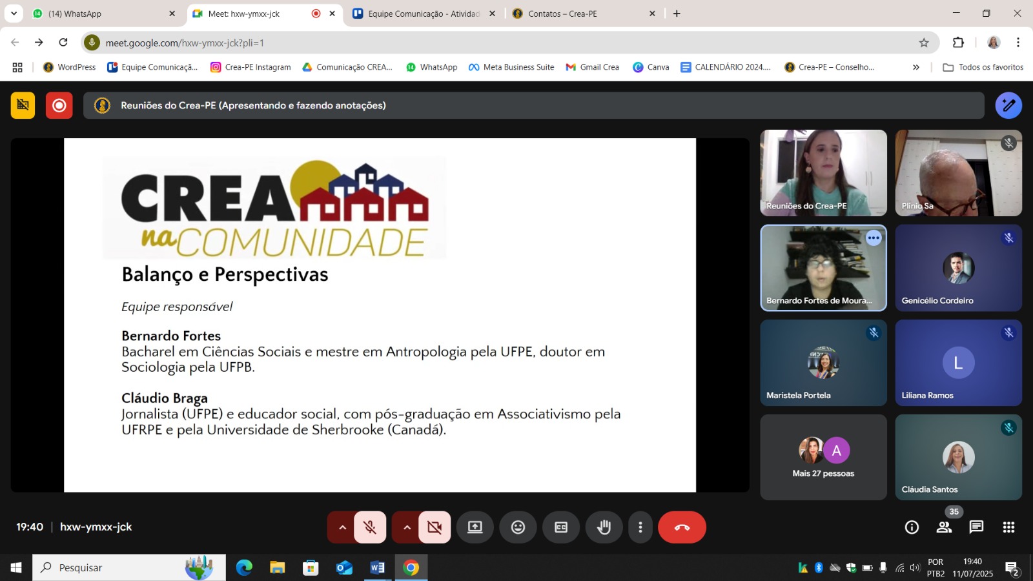This screenshot has height=581, width=1033.
Task: Expand audio settings arrow beside microphone
Action: pyautogui.click(x=342, y=527)
